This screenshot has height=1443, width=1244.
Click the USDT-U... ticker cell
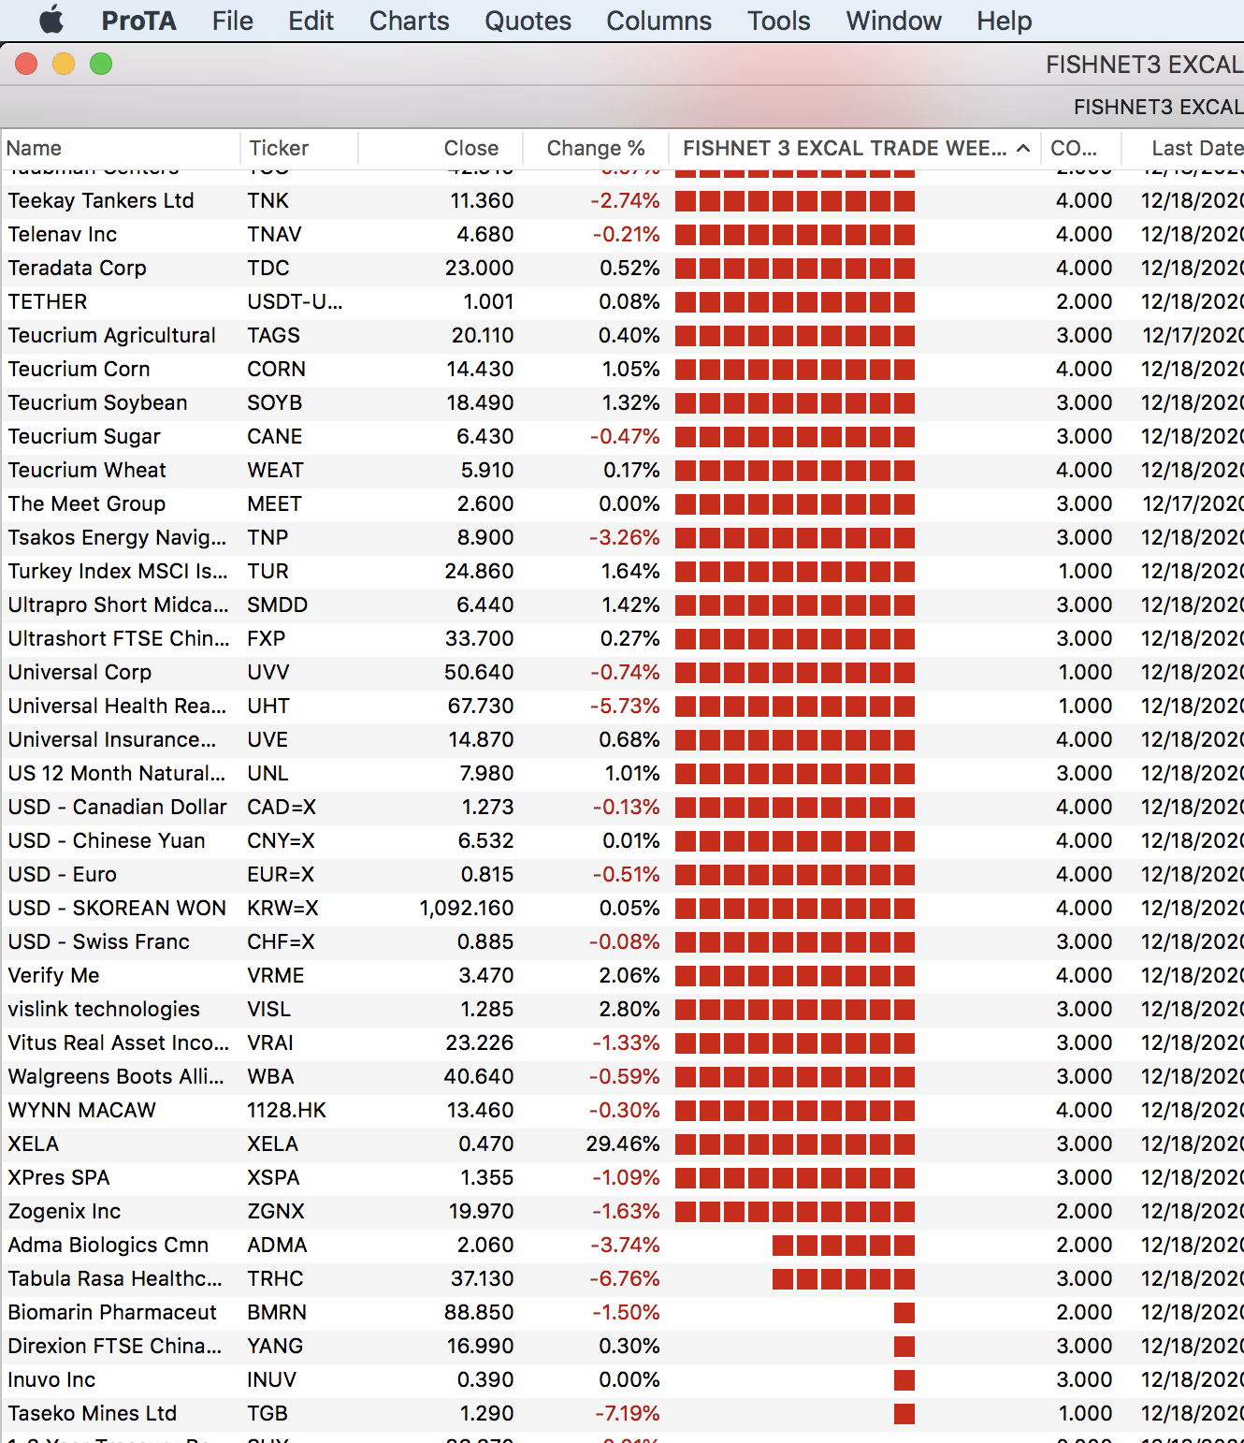(x=295, y=301)
